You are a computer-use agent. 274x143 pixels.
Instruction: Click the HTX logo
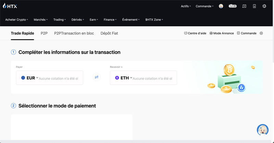pyautogui.click(x=10, y=6)
